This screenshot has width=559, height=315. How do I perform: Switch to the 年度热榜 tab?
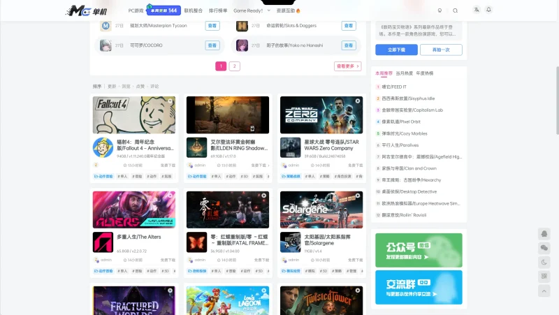point(425,73)
